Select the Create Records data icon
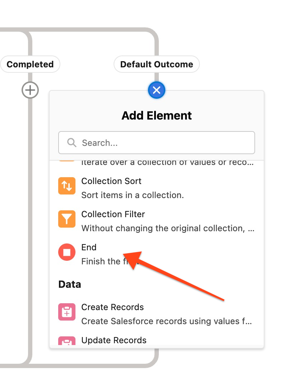This screenshot has height=376, width=286. pos(66,312)
